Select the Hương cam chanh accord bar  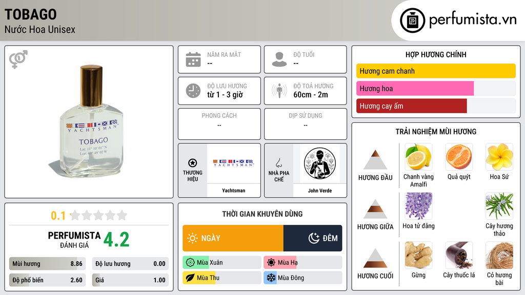coord(436,71)
